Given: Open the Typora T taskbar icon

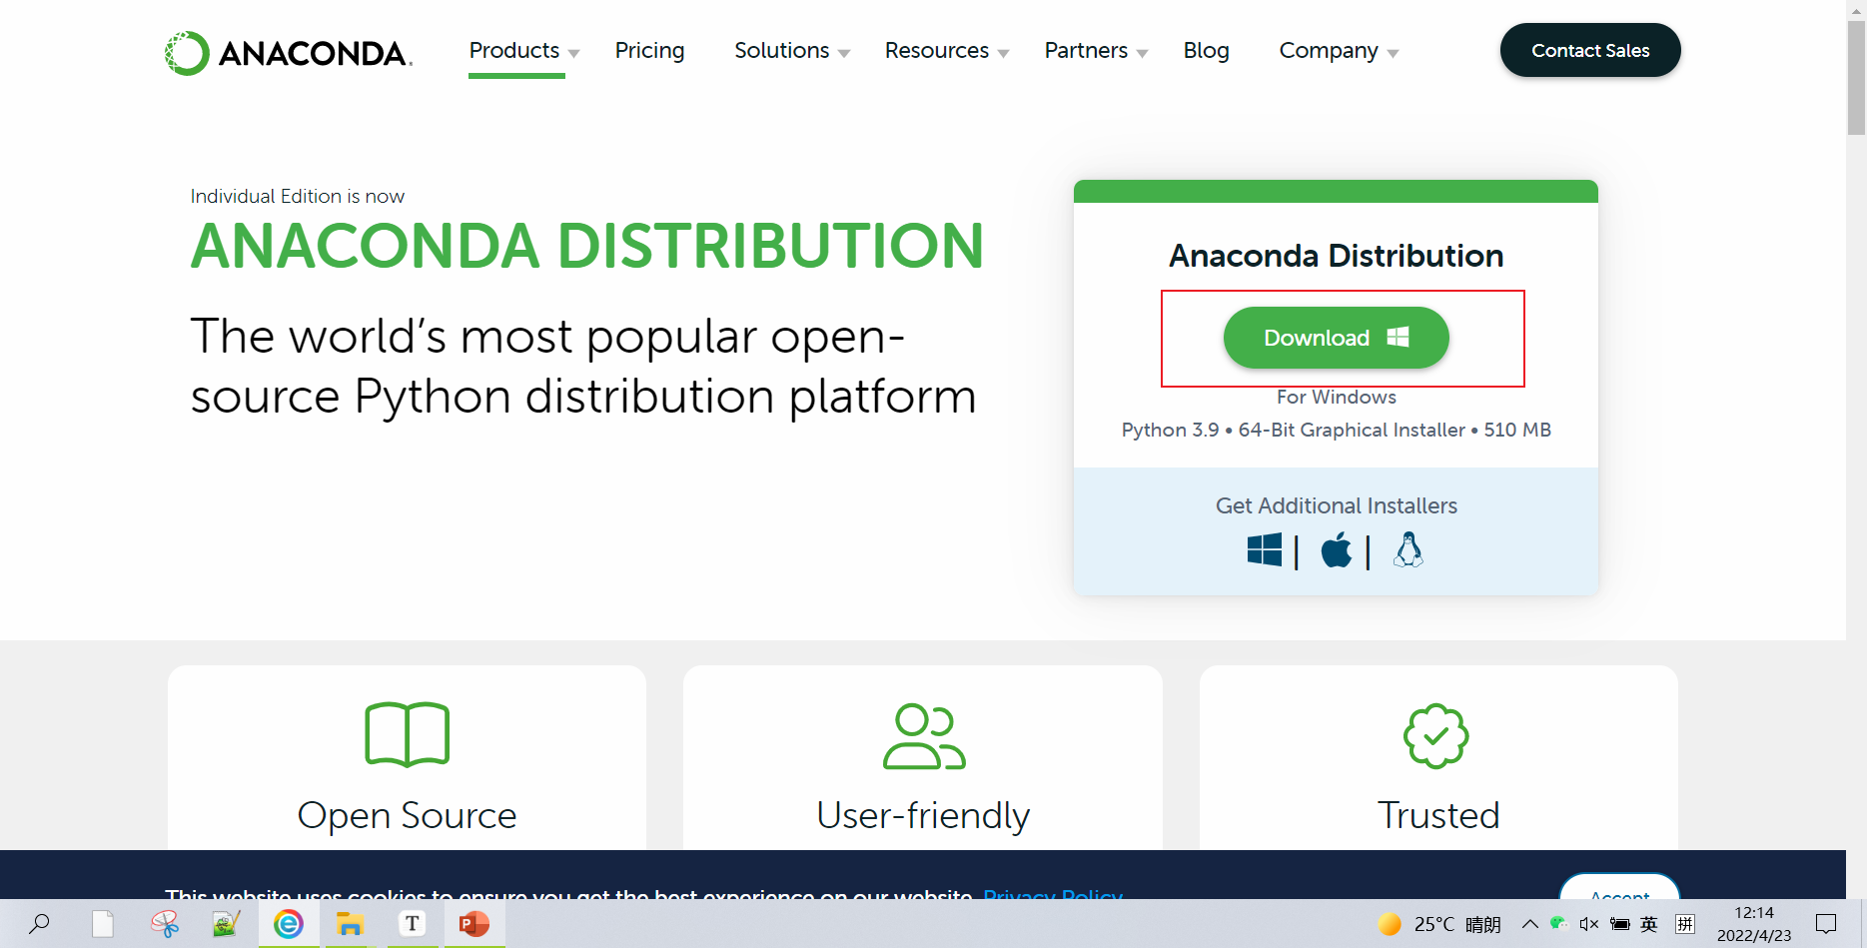Looking at the screenshot, I should click(x=412, y=924).
